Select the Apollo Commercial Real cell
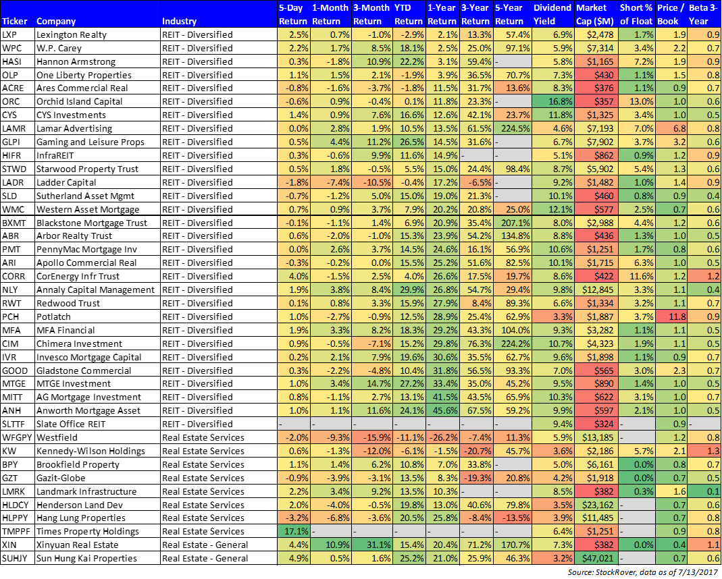 (x=97, y=263)
